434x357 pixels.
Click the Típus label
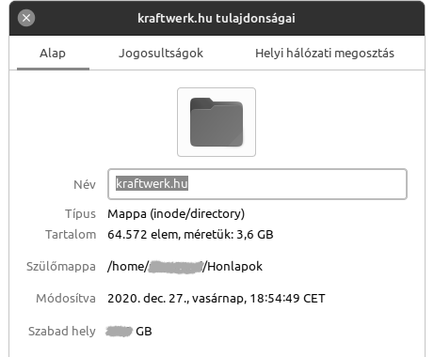click(80, 214)
